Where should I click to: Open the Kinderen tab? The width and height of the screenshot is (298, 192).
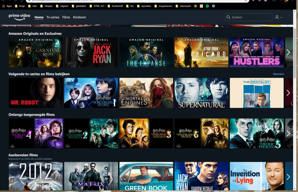point(80,17)
